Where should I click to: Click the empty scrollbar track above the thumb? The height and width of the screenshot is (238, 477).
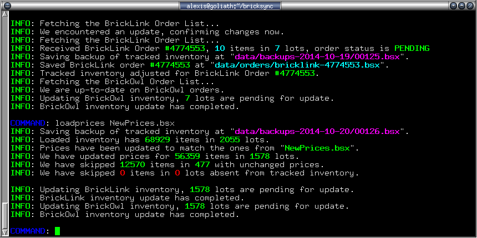(x=4, y=111)
